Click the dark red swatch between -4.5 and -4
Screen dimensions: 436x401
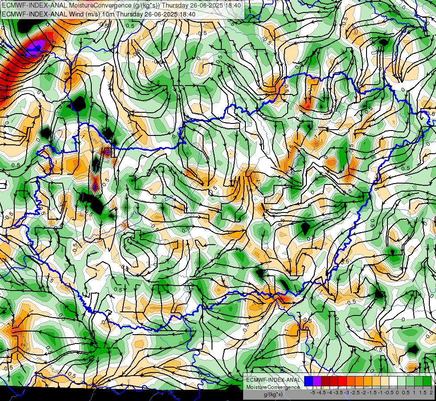pos(326,381)
